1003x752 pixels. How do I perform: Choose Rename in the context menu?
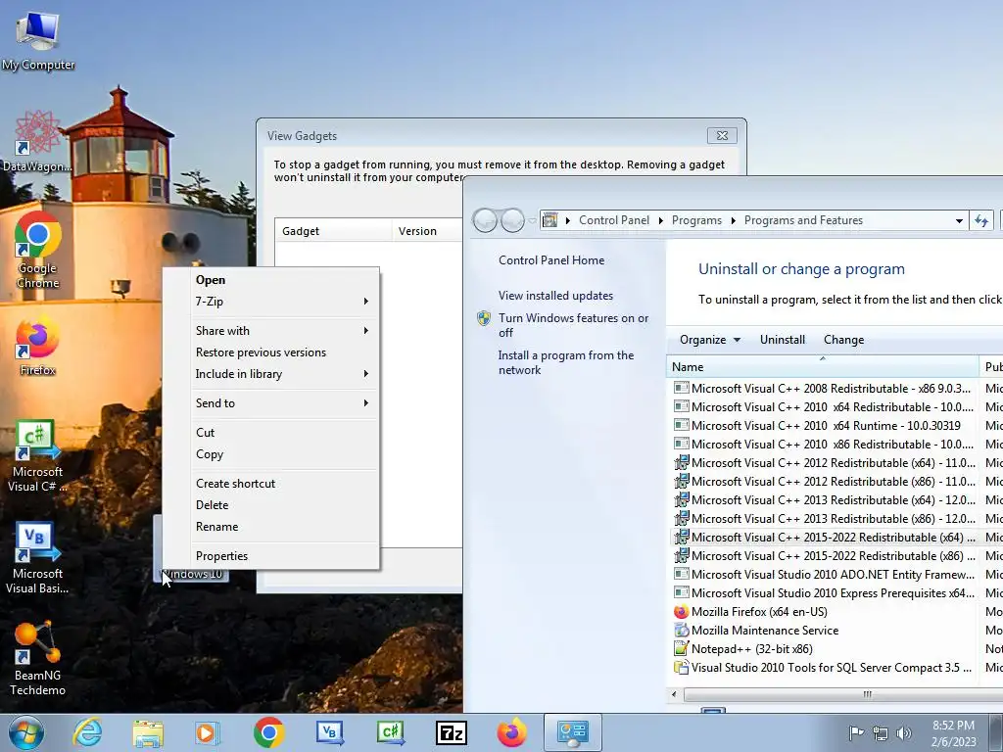271,527
